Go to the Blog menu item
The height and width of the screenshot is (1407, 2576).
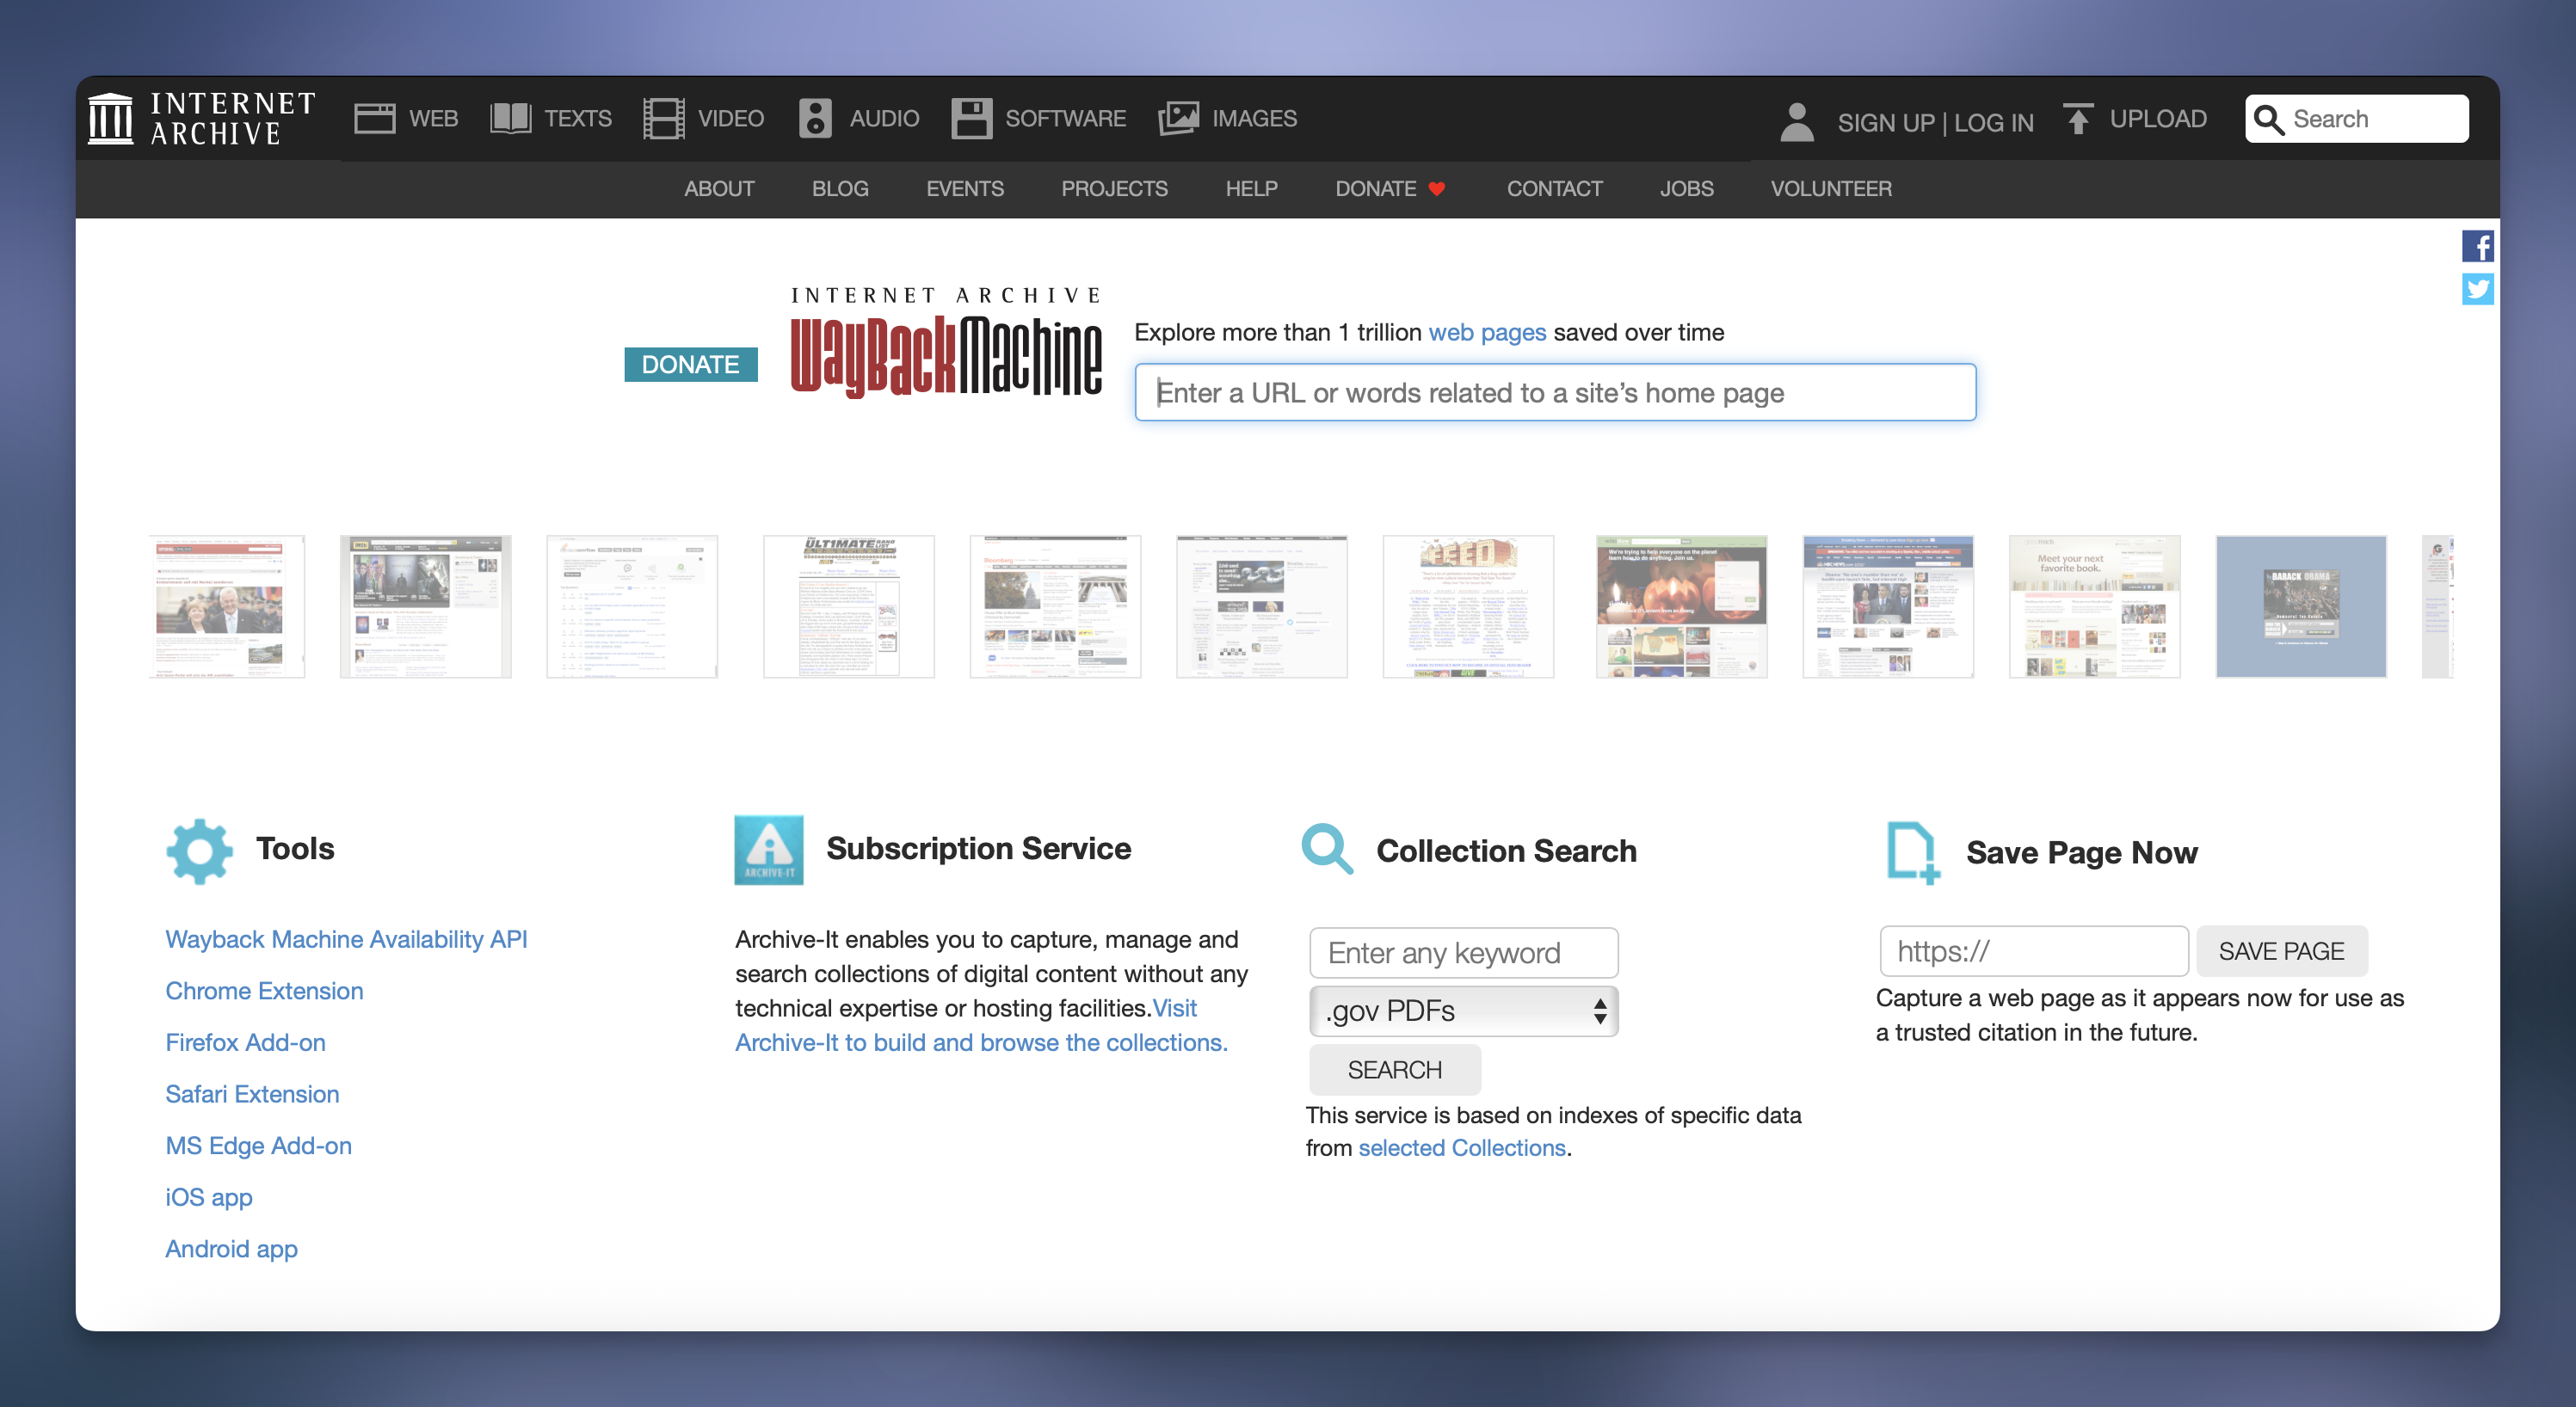(x=839, y=189)
